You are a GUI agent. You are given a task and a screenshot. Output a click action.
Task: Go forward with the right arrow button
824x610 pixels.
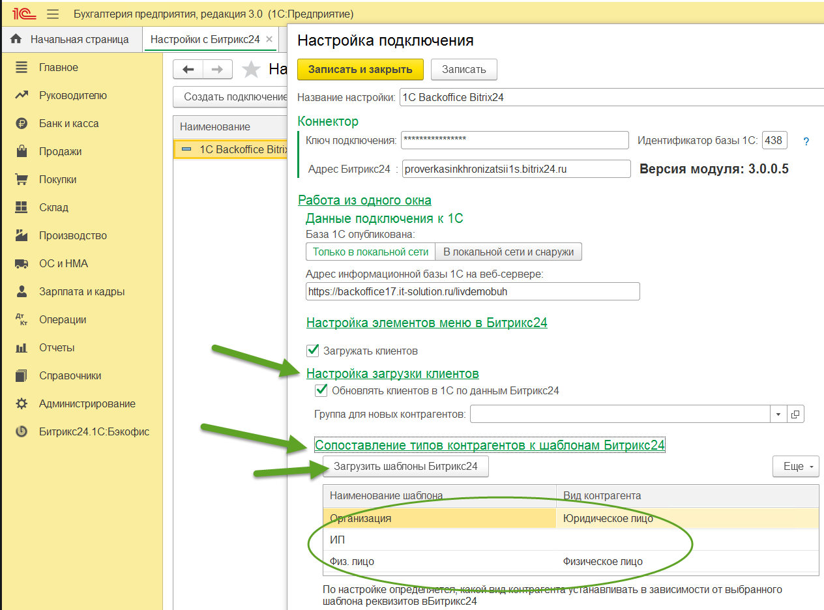pyautogui.click(x=218, y=69)
